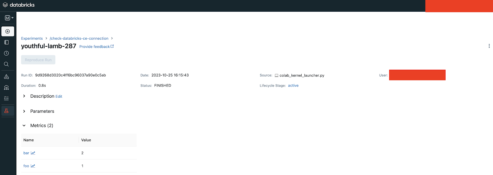Expand the Parameters section
Image resolution: width=493 pixels, height=175 pixels.
coord(24,111)
